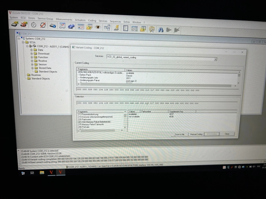This screenshot has width=266, height=199.
Task: Open the Sequences menu
Action: tap(115, 22)
